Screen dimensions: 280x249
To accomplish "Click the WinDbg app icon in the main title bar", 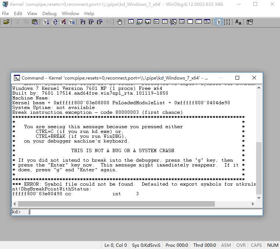I will pyautogui.click(x=5, y=4).
